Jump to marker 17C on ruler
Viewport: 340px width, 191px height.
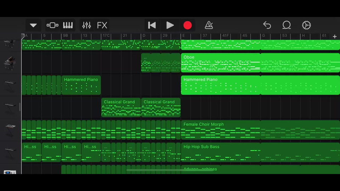click(106, 35)
